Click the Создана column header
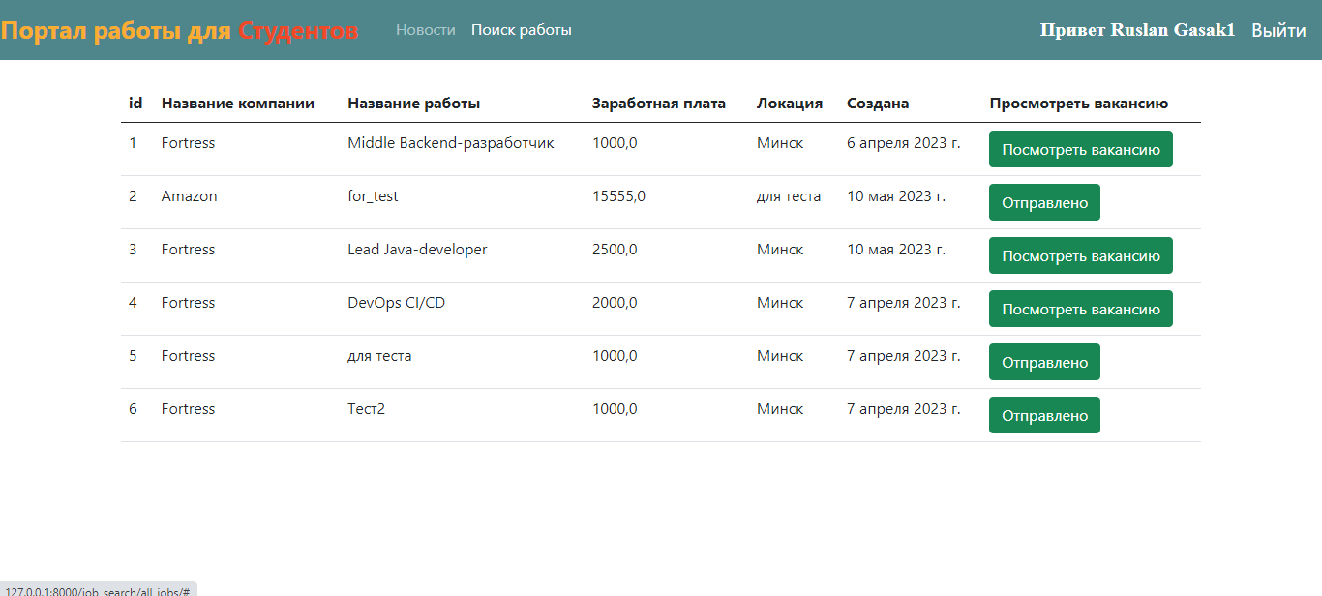1322x596 pixels. [x=878, y=104]
